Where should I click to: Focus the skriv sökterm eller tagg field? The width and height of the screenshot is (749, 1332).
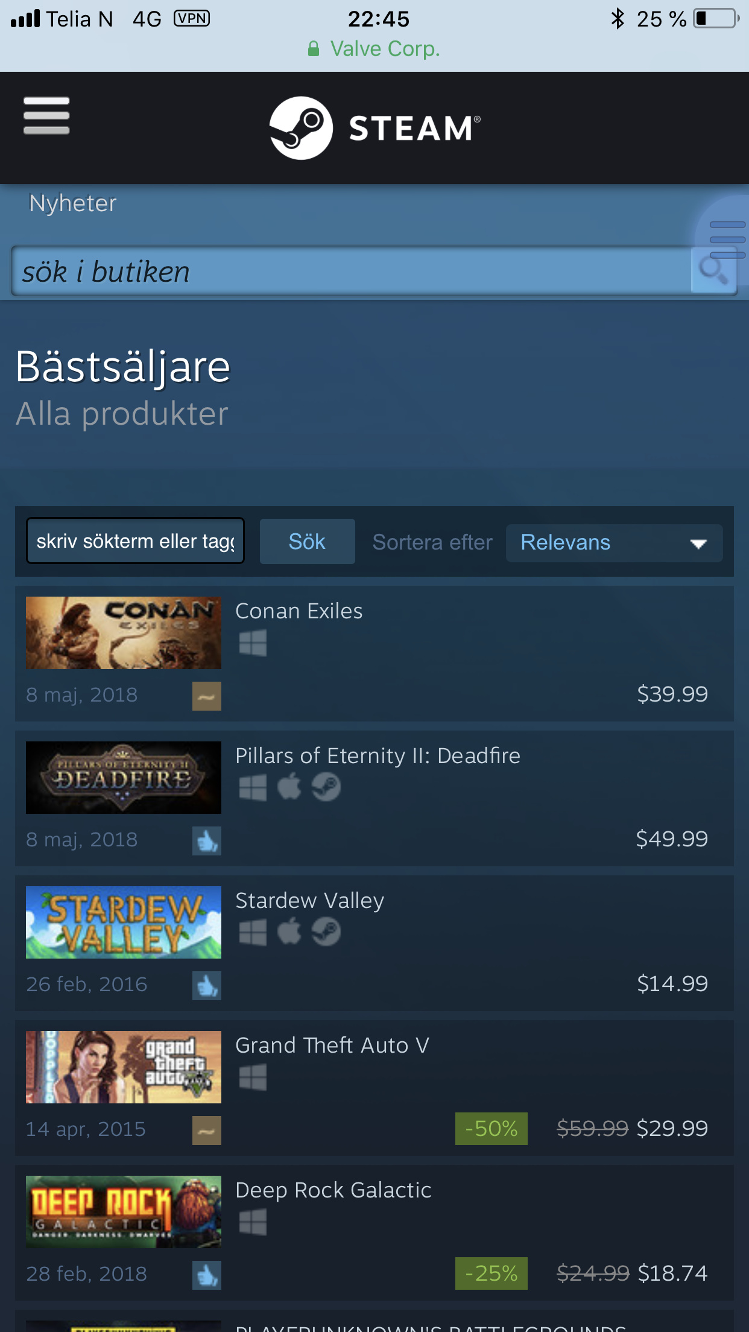[x=136, y=541]
